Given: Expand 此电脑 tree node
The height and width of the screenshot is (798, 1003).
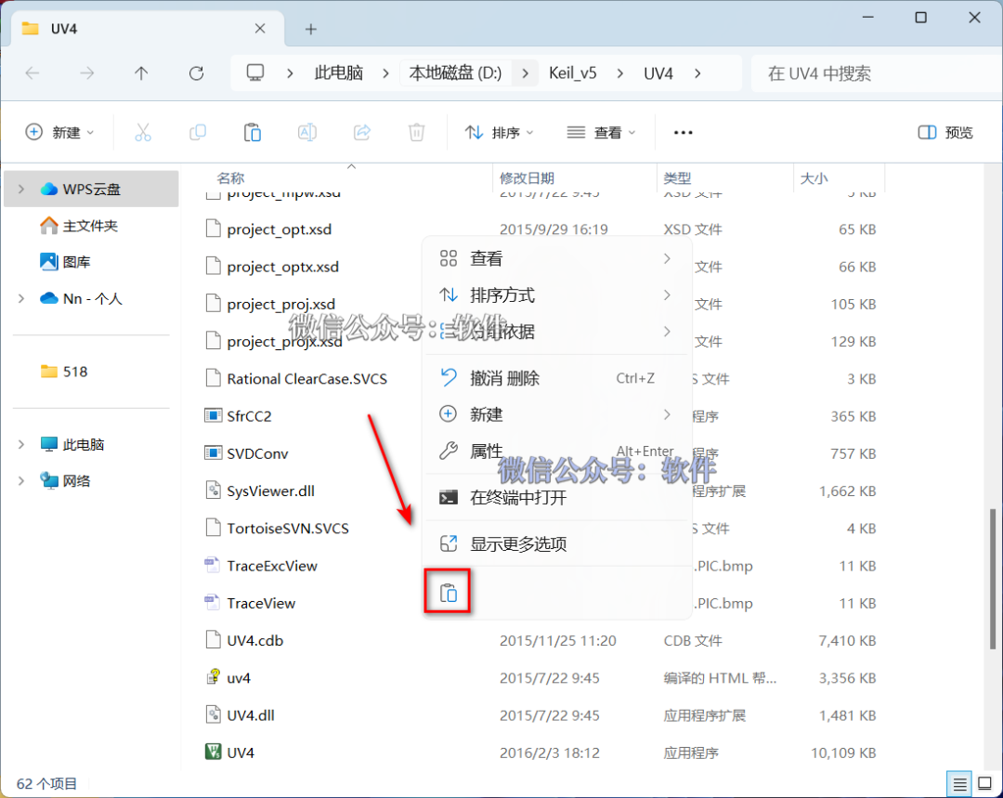Looking at the screenshot, I should pyautogui.click(x=21, y=444).
